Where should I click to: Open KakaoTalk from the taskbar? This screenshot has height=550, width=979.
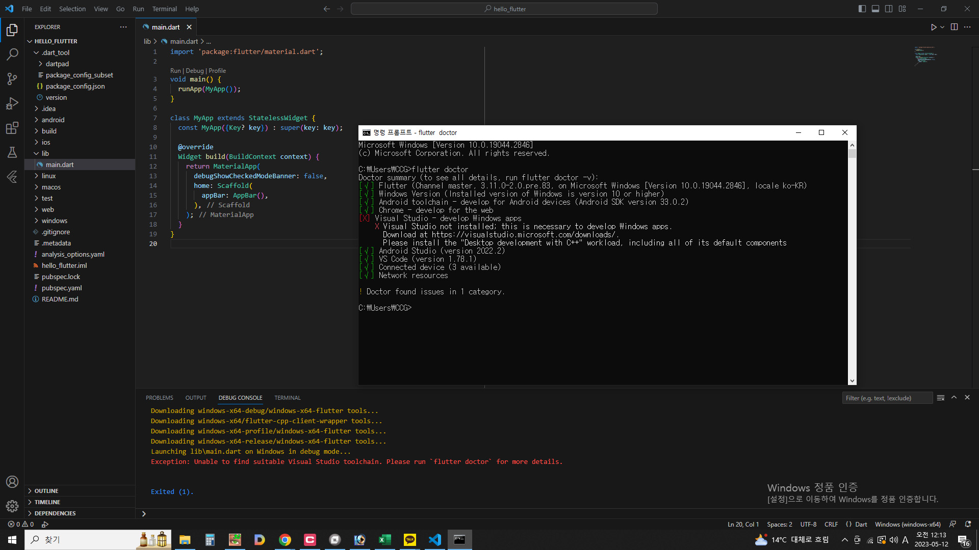tap(410, 540)
